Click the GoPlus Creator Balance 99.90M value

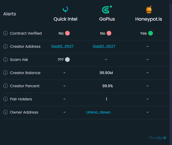[x=106, y=73]
